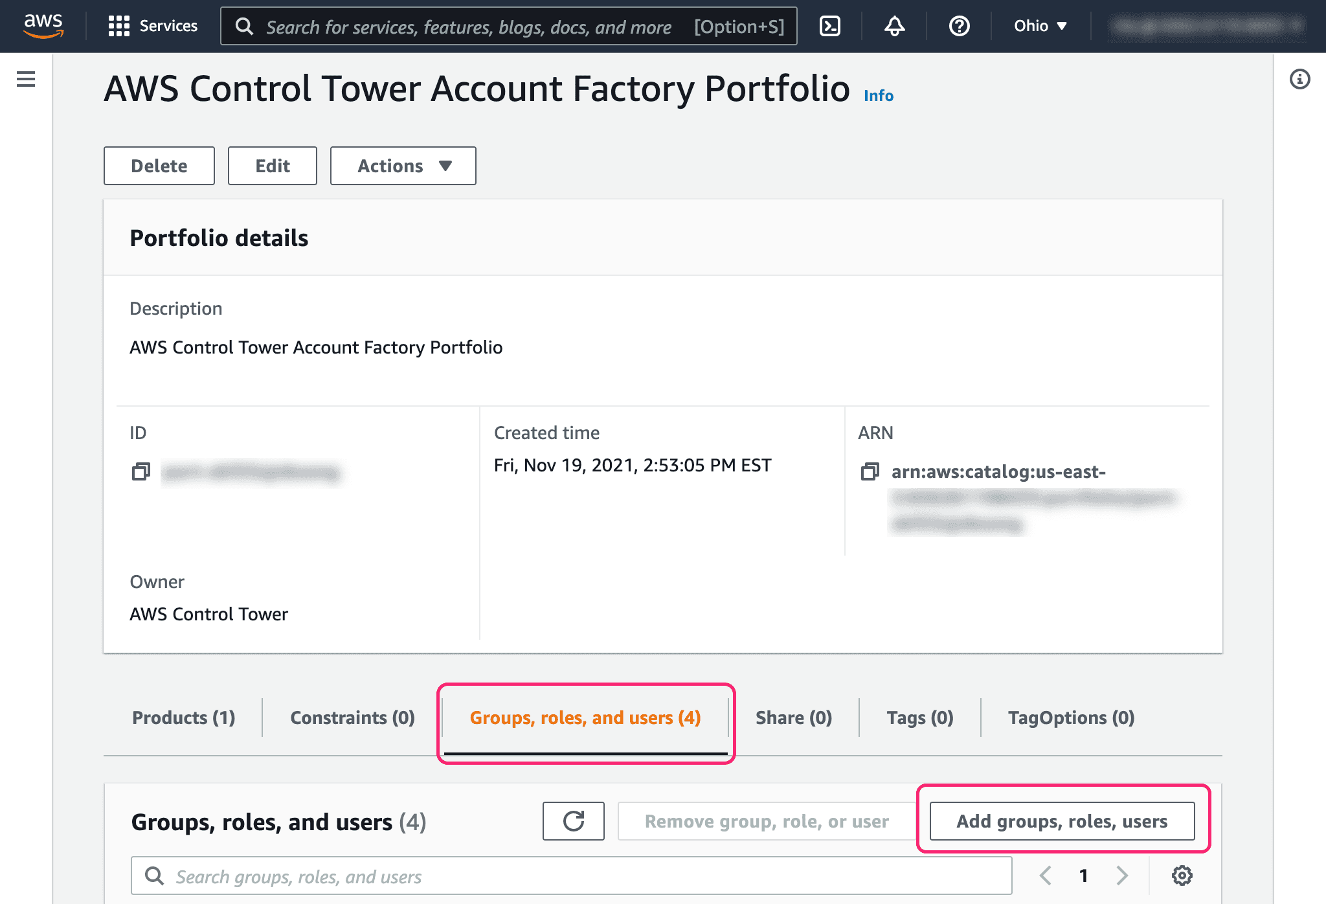This screenshot has width=1326, height=904.
Task: Click the help question mark icon
Action: [x=958, y=26]
